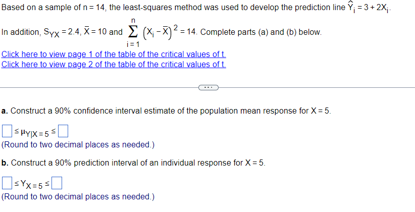Click the box right of μY|X=5
This screenshot has width=415, height=212.
point(63,132)
